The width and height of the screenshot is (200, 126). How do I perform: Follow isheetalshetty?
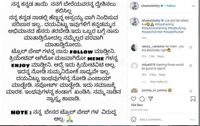[171, 6]
